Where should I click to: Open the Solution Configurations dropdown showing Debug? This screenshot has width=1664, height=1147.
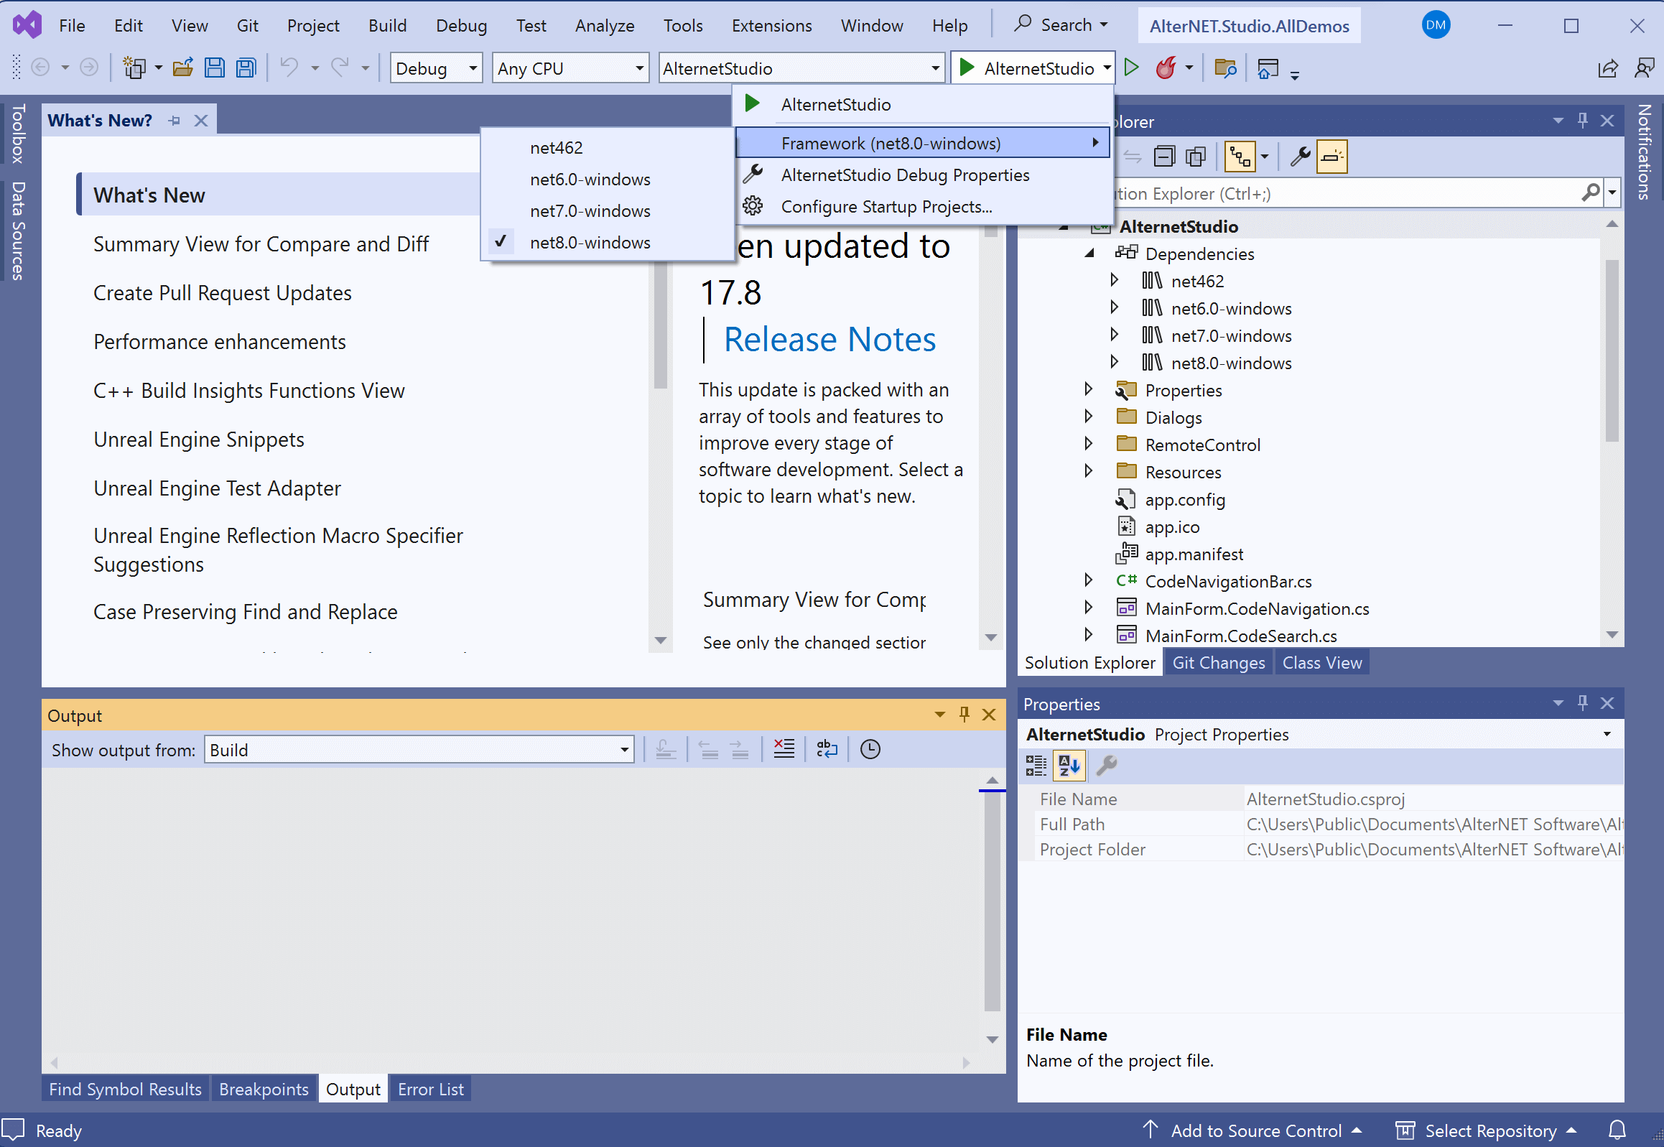[x=434, y=68]
